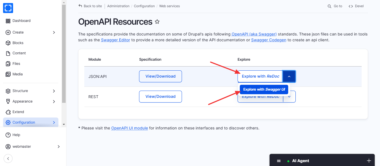Select Explore with Swagger UI option
The width and height of the screenshot is (380, 166).
(264, 90)
